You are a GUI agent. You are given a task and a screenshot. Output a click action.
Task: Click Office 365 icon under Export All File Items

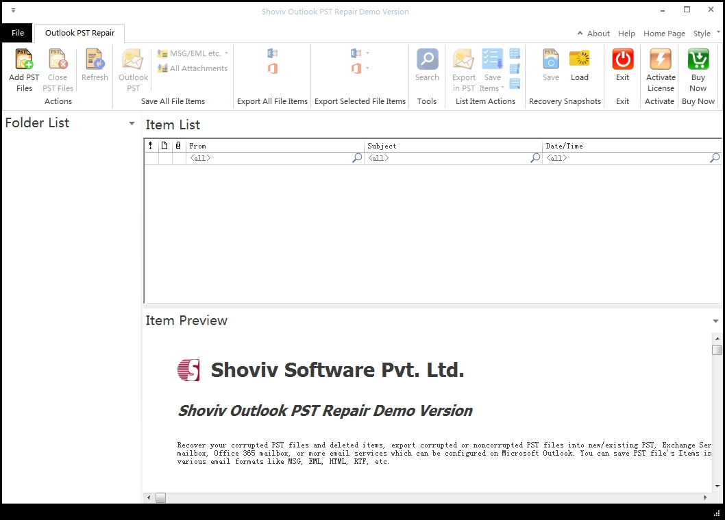click(272, 68)
